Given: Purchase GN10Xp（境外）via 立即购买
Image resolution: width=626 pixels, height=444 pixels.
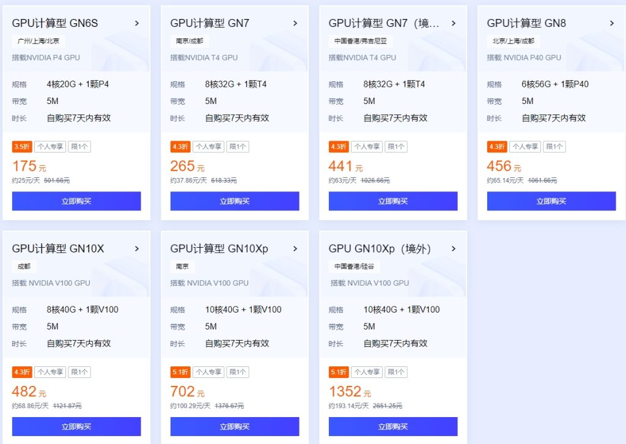Looking at the screenshot, I should (x=393, y=426).
